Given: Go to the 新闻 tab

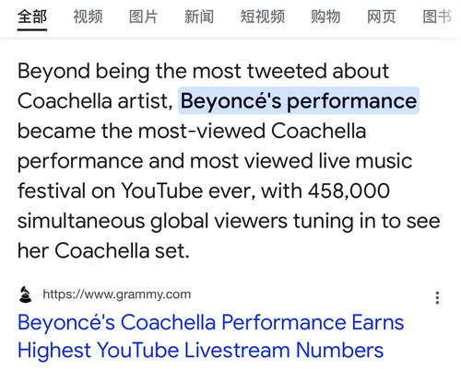Looking at the screenshot, I should 199,17.
